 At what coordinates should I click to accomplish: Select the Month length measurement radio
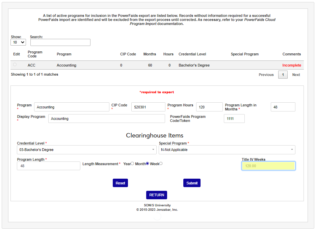(147, 163)
